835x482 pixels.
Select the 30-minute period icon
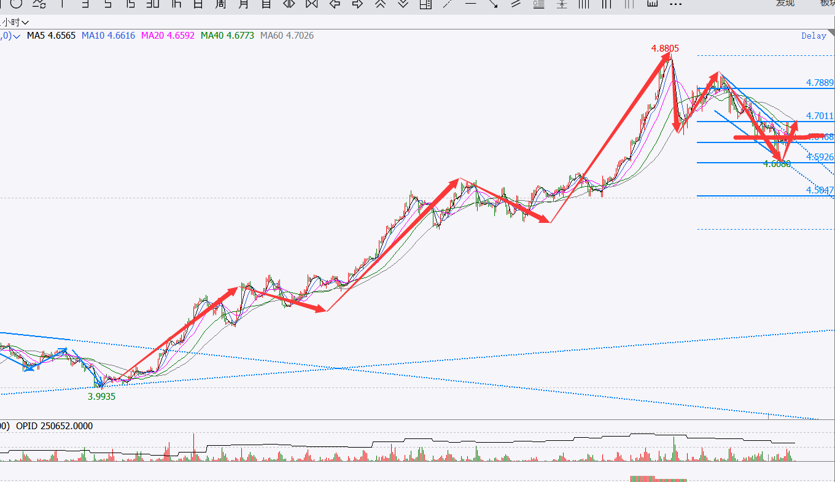coord(153,4)
